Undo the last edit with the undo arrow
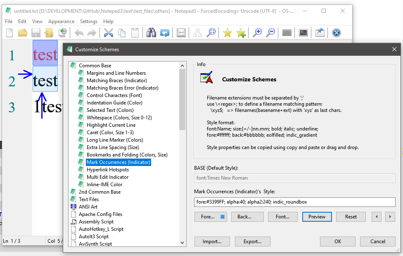This screenshot has height=256, width=403. 78,32
